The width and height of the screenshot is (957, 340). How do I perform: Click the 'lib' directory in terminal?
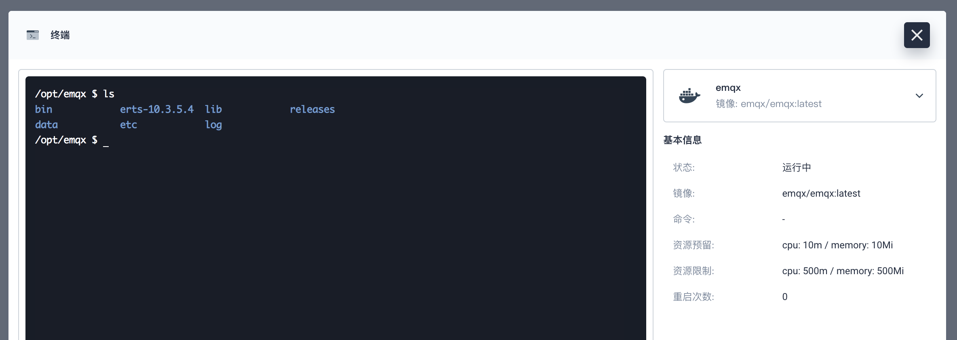coord(213,109)
